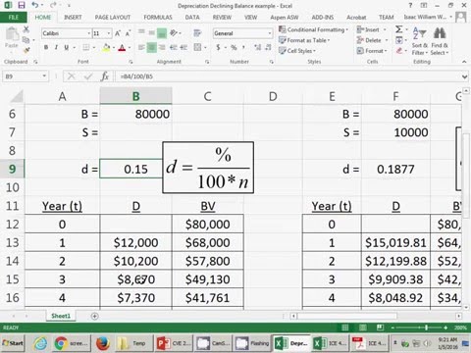This screenshot has height=353, width=471.
Task: Click the Comma Style icon
Action: click(243, 48)
